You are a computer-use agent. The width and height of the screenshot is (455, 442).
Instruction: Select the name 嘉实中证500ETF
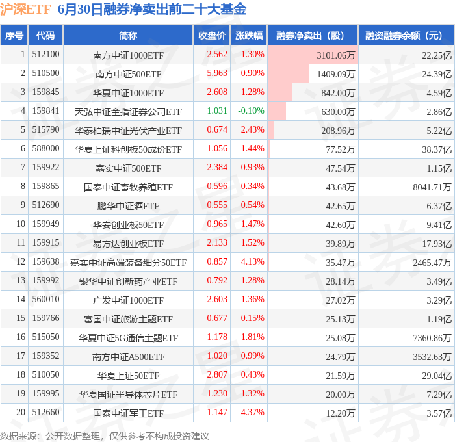point(128,168)
